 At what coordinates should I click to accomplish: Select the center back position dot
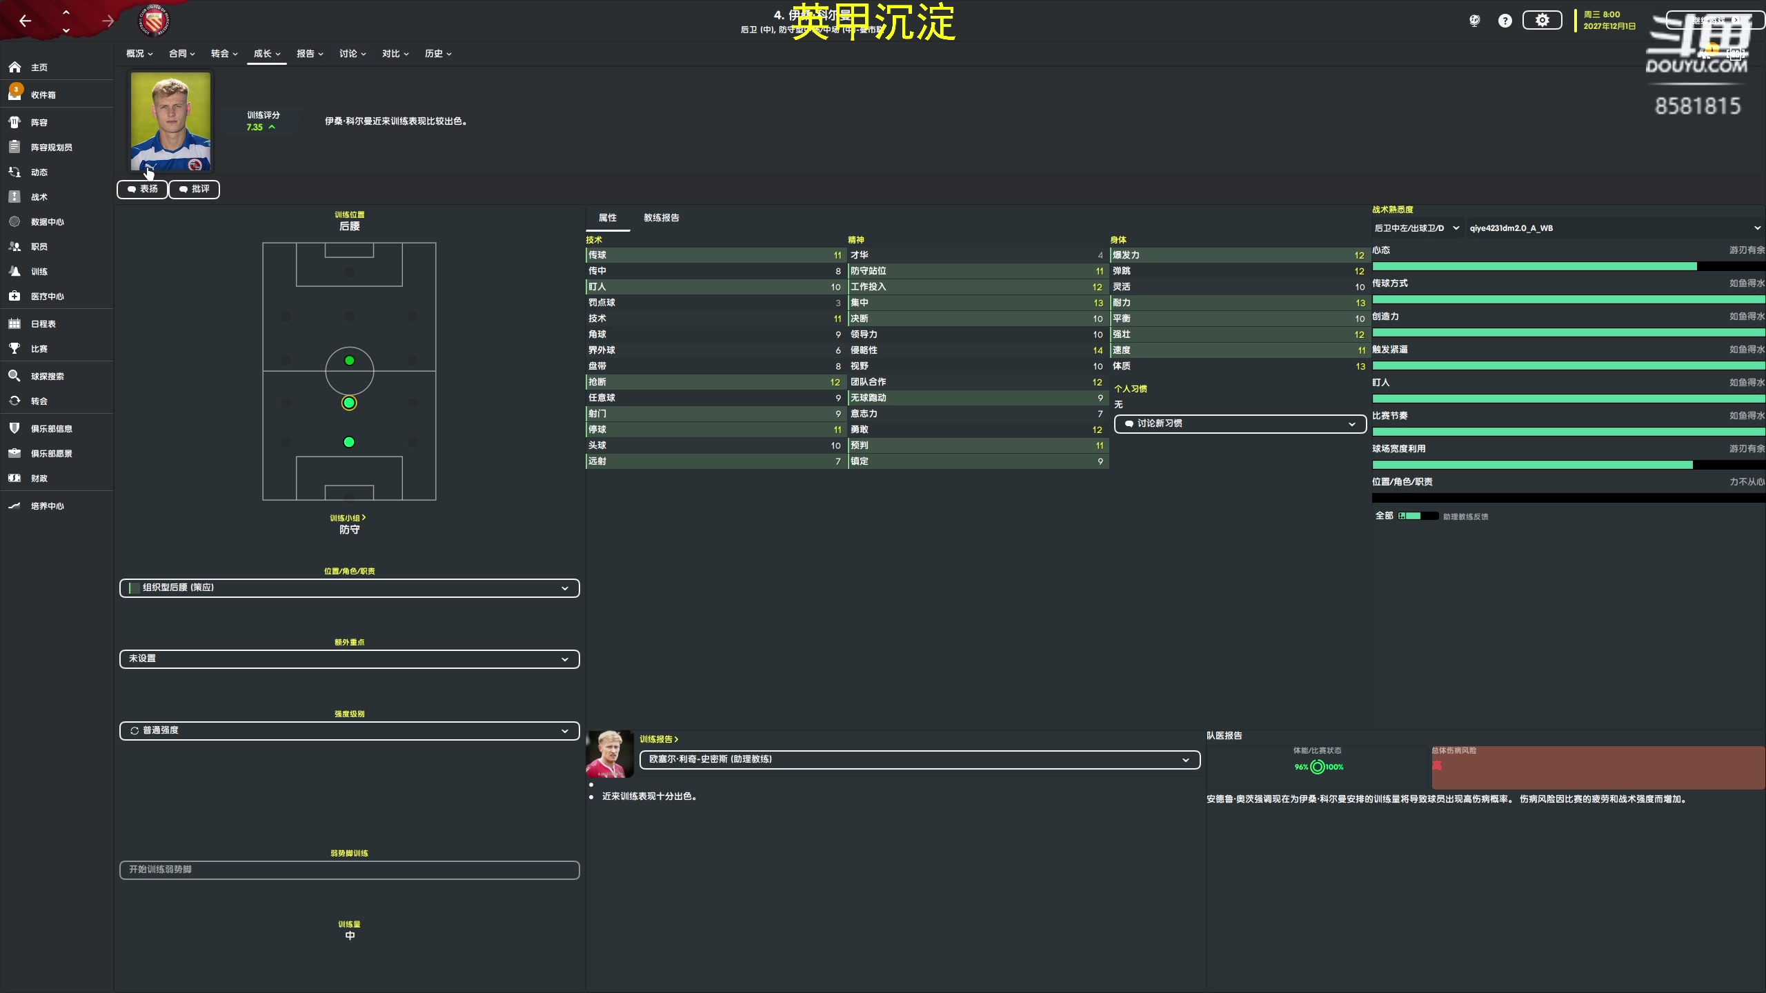tap(349, 442)
